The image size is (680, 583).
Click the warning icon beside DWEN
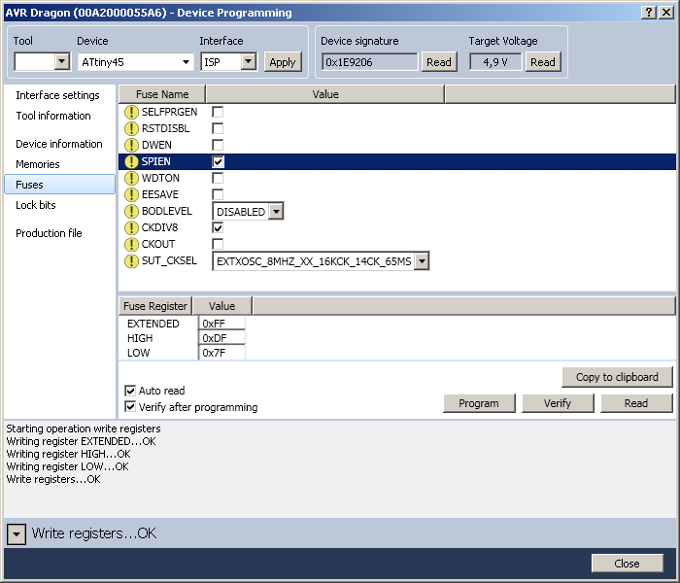point(131,146)
